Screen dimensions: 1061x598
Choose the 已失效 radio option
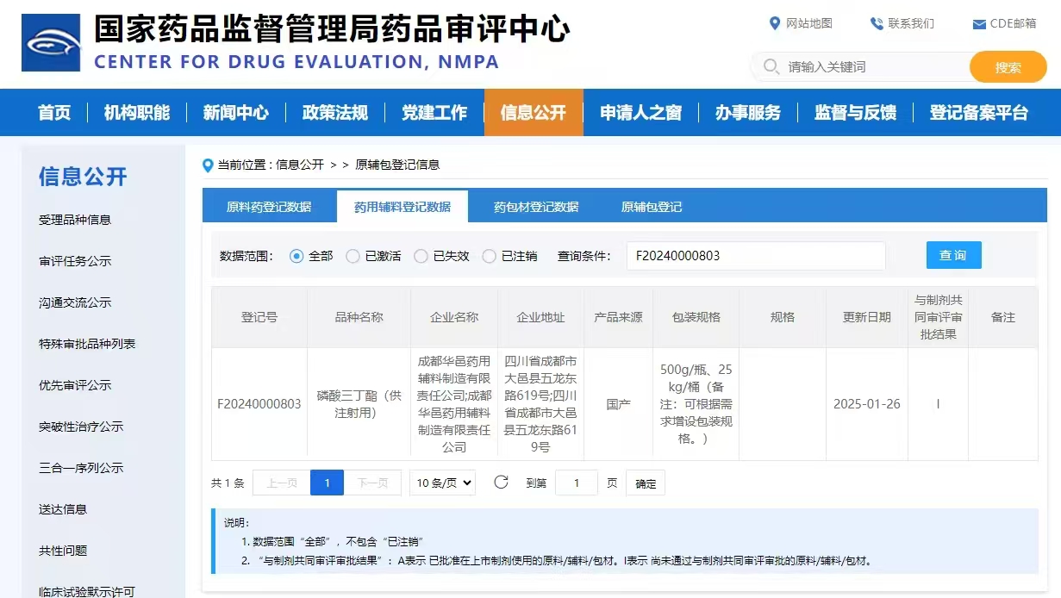coord(421,256)
